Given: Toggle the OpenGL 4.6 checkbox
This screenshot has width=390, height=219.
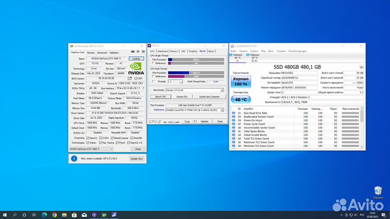Looking at the screenshot, I should click(128, 143).
